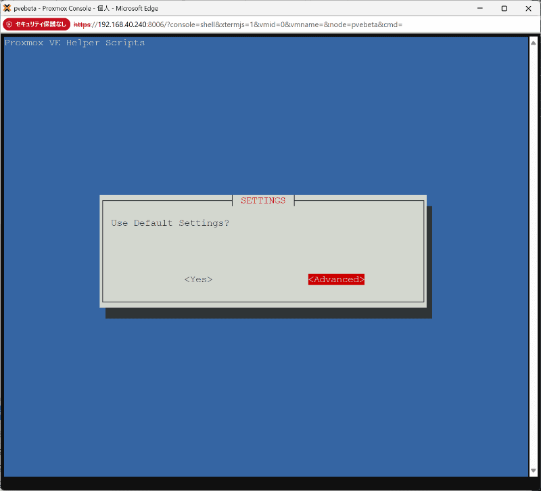Minimize the Proxmox Console window
This screenshot has width=541, height=491.
(x=480, y=8)
